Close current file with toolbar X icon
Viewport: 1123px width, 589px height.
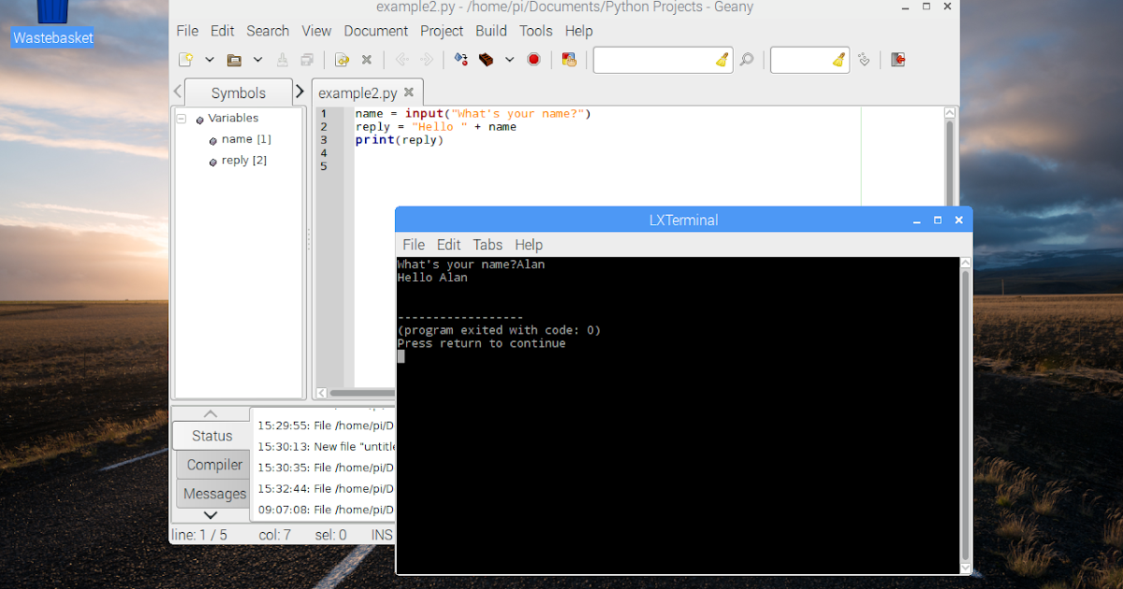tap(367, 60)
